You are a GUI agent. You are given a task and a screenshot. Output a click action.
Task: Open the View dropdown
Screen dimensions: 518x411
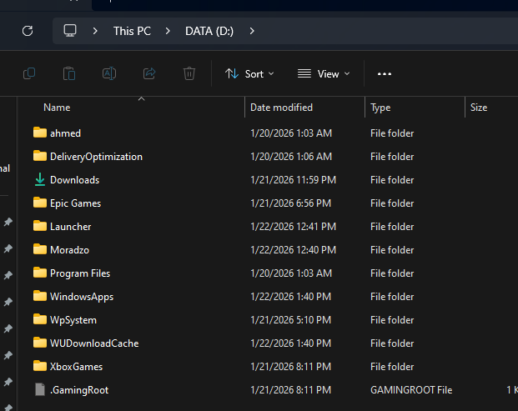click(x=324, y=73)
